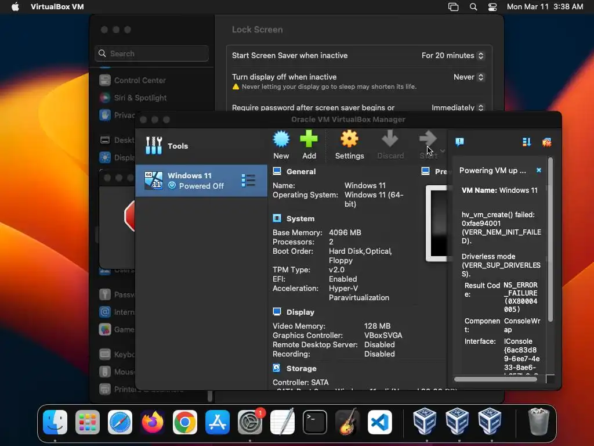Click the clear notifications icon

(546, 142)
